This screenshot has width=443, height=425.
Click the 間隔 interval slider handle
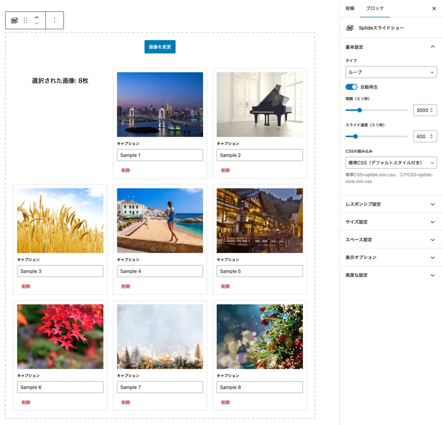(x=360, y=110)
